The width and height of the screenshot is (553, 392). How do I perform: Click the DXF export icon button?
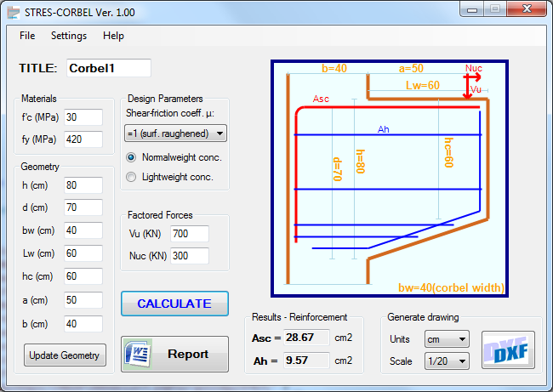(508, 349)
